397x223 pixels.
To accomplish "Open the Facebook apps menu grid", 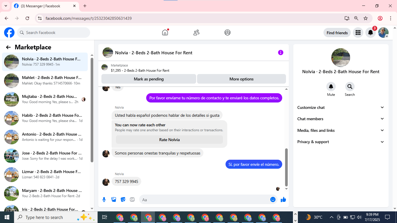I will click(358, 33).
